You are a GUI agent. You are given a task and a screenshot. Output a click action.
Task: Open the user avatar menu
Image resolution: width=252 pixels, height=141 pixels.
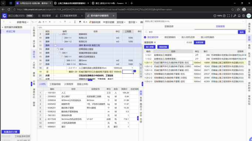point(249,16)
